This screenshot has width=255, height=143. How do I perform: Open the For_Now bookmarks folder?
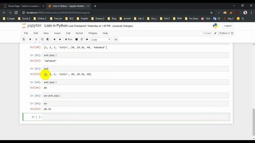pyautogui.click(x=192, y=19)
